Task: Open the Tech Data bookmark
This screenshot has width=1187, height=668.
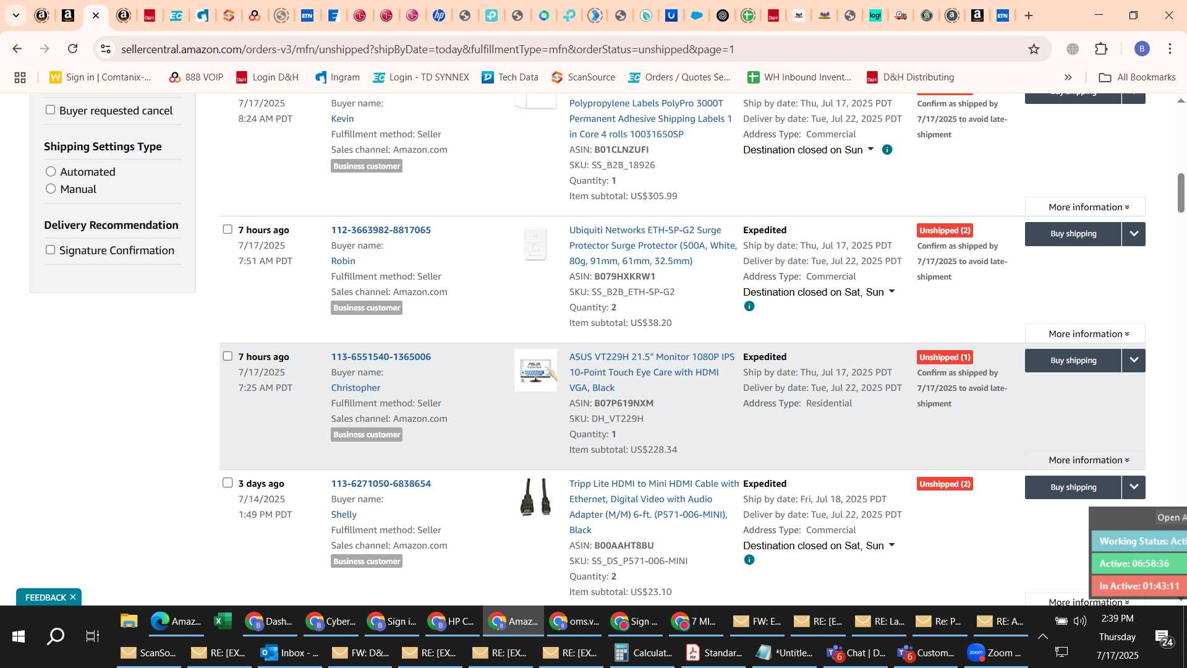Action: coord(510,77)
